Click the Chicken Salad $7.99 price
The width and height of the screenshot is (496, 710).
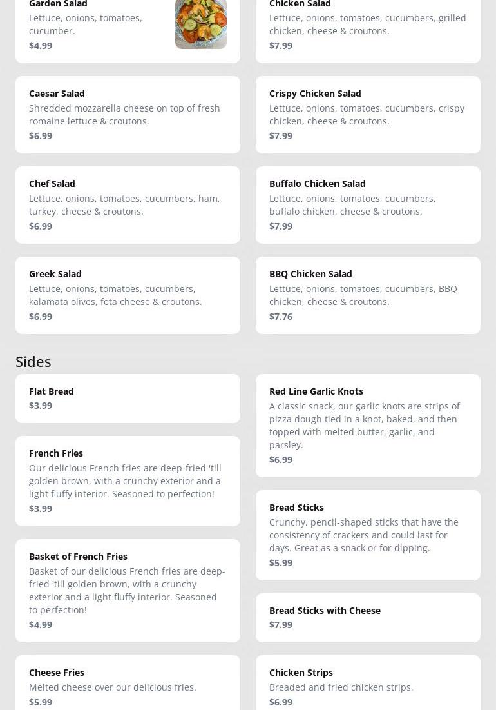tap(281, 45)
